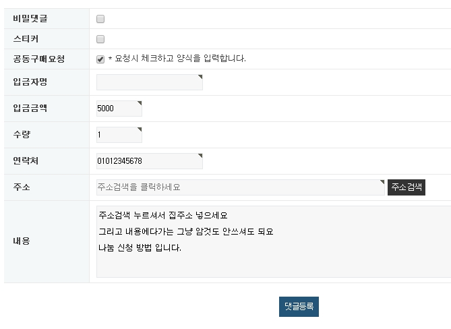Screen dimensions: 451x329
Task: Click the hint text beside 공동구매요청 checkbox
Action: (x=177, y=59)
